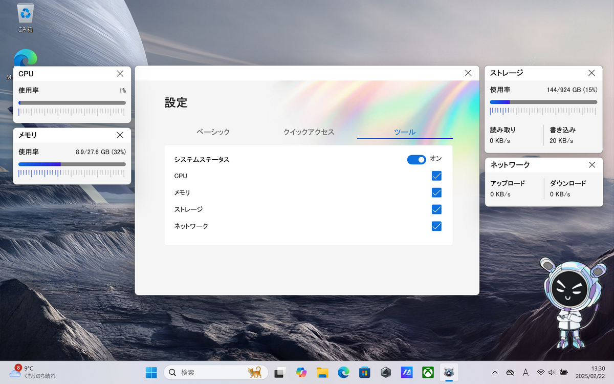Image resolution: width=614 pixels, height=384 pixels.
Task: Open the weather widget showing 9°C
Action: click(x=32, y=372)
